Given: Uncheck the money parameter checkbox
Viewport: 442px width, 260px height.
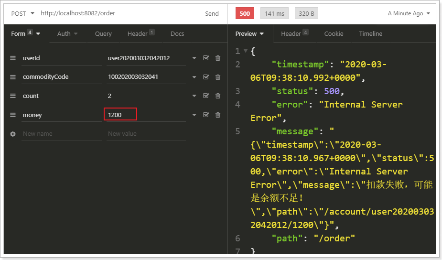Looking at the screenshot, I should [x=206, y=115].
